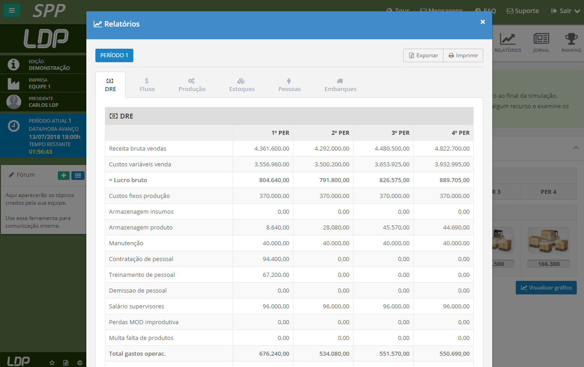Screen dimensions: 584x367
Task: Click the Receita bruta vendas row label
Action: pyautogui.click(x=137, y=148)
